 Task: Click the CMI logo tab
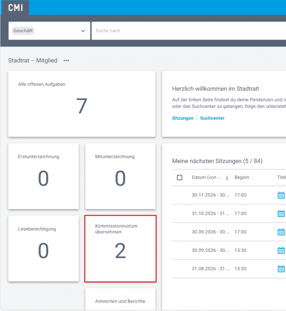(x=15, y=8)
